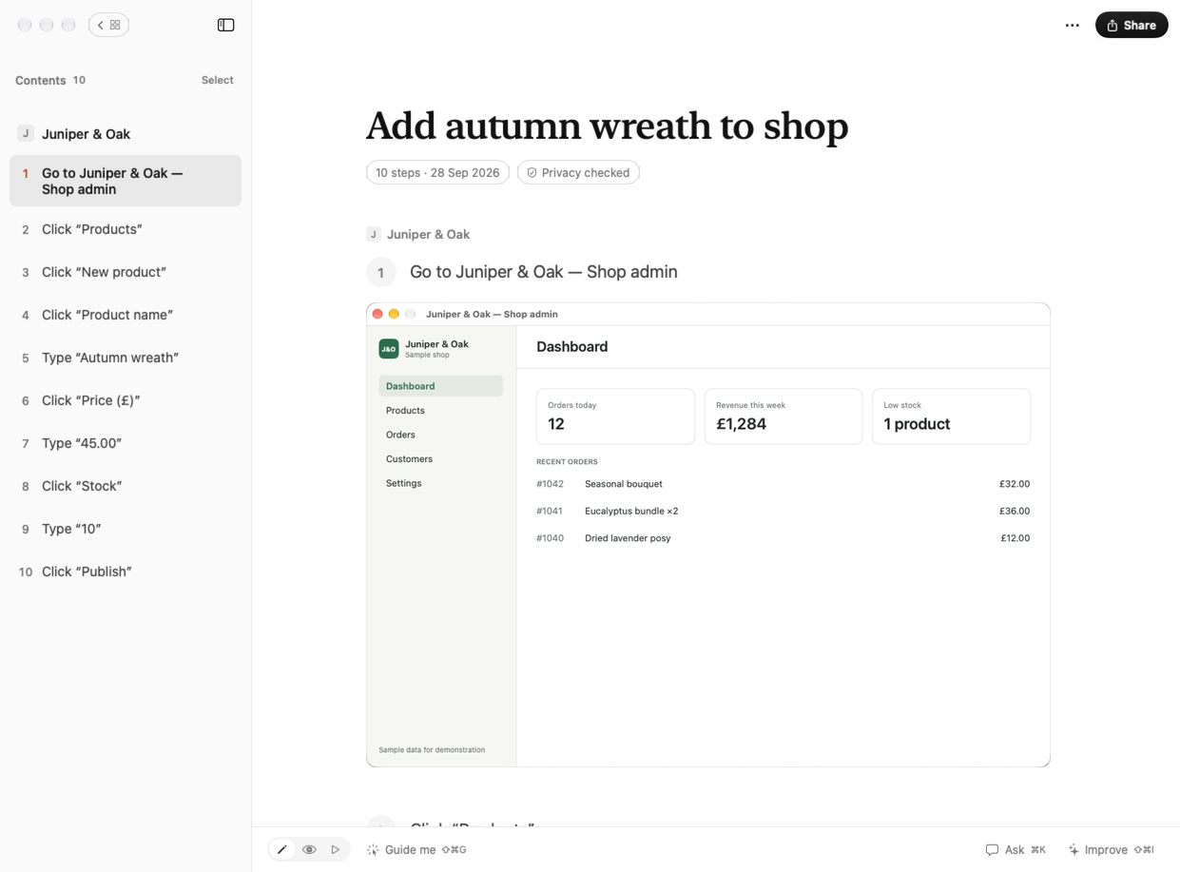
Task: Click the Share button
Action: coord(1132,26)
